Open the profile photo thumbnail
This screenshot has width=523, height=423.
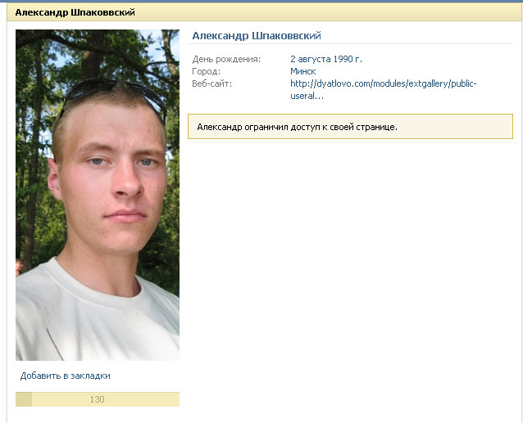point(98,195)
